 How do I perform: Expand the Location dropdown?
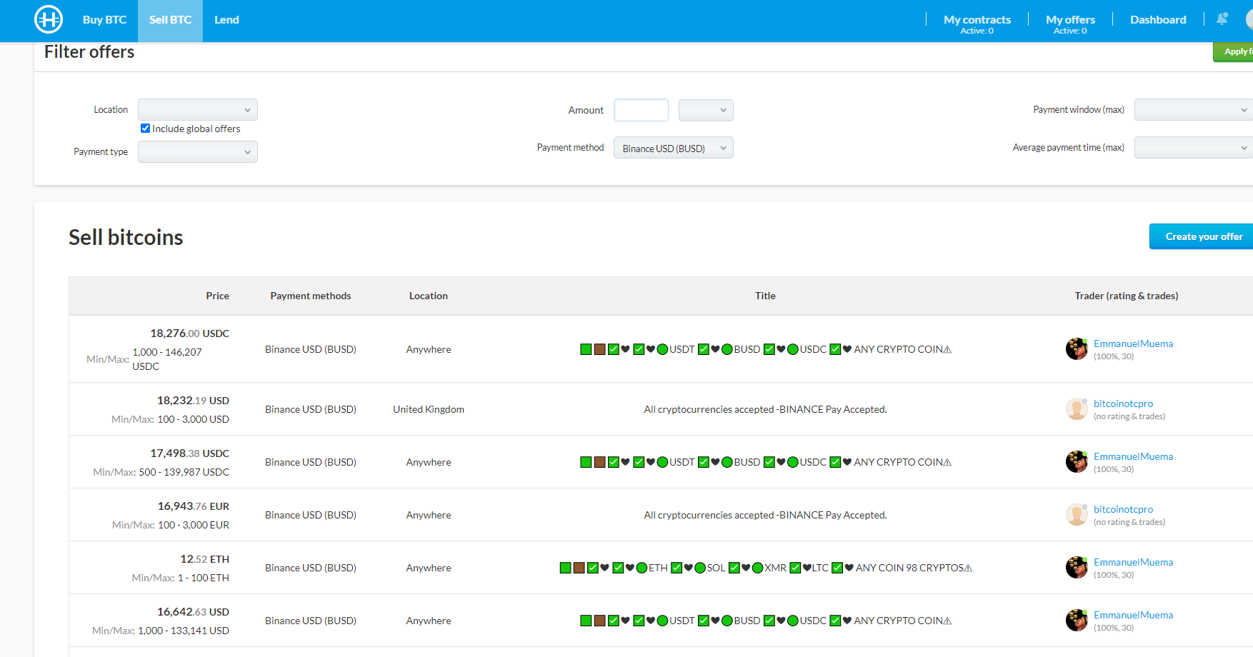[197, 110]
